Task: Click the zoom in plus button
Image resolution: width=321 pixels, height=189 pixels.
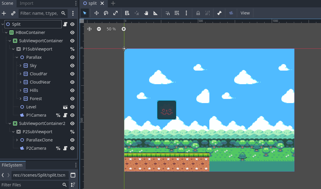Action: (124, 29)
